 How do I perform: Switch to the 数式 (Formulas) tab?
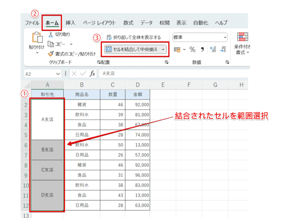click(x=128, y=23)
